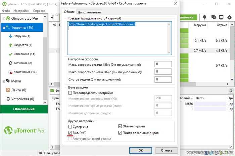This screenshot has height=156, width=235.
Task: Click the Торренты sidebar icon
Action: coord(8,27)
